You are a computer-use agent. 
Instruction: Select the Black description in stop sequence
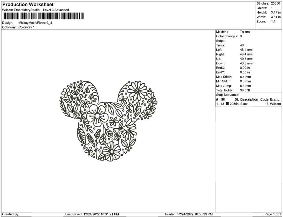coord(244,104)
